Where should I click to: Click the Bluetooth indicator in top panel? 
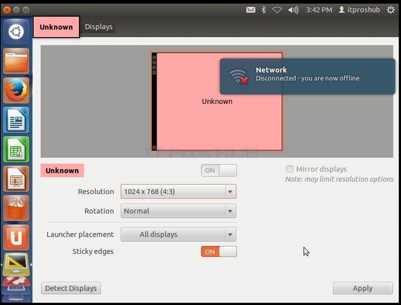pyautogui.click(x=264, y=10)
